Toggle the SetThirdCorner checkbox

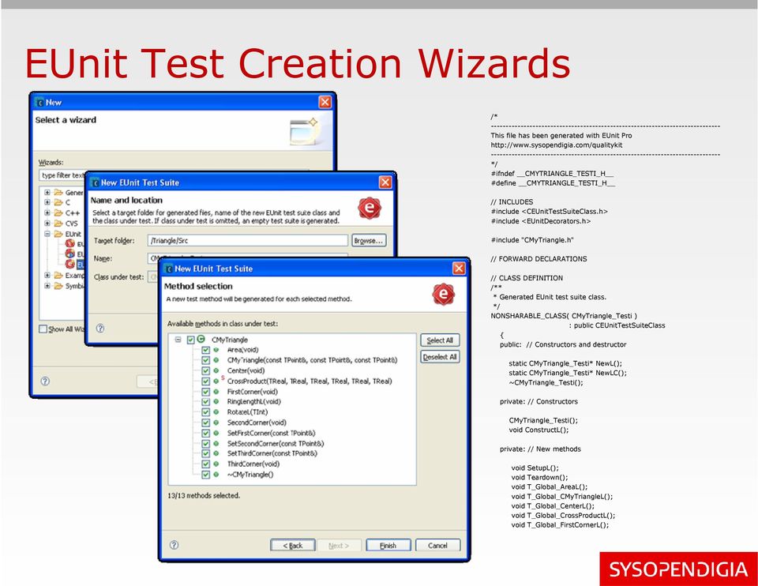point(205,453)
